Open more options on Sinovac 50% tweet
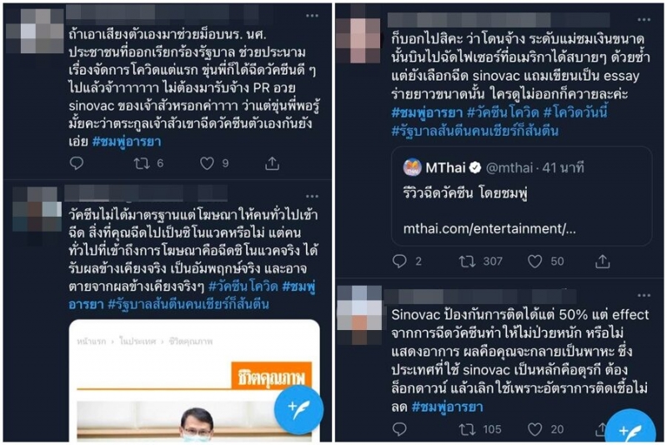The width and height of the screenshot is (667, 445). [644, 295]
